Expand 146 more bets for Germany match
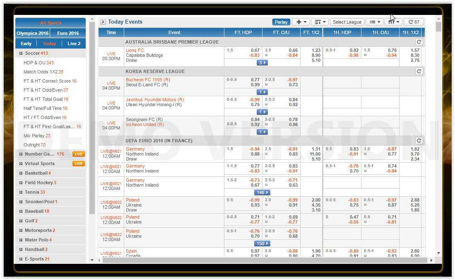 coord(262,192)
